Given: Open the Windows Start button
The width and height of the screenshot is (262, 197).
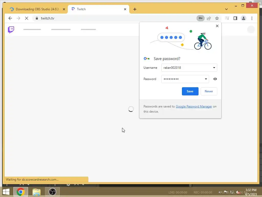Looking at the screenshot, I should pyautogui.click(x=6, y=192).
